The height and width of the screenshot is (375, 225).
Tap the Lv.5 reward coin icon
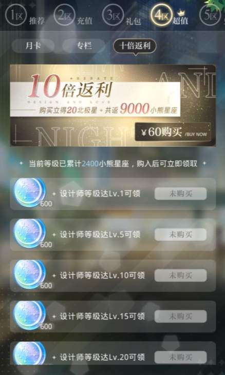(x=29, y=233)
